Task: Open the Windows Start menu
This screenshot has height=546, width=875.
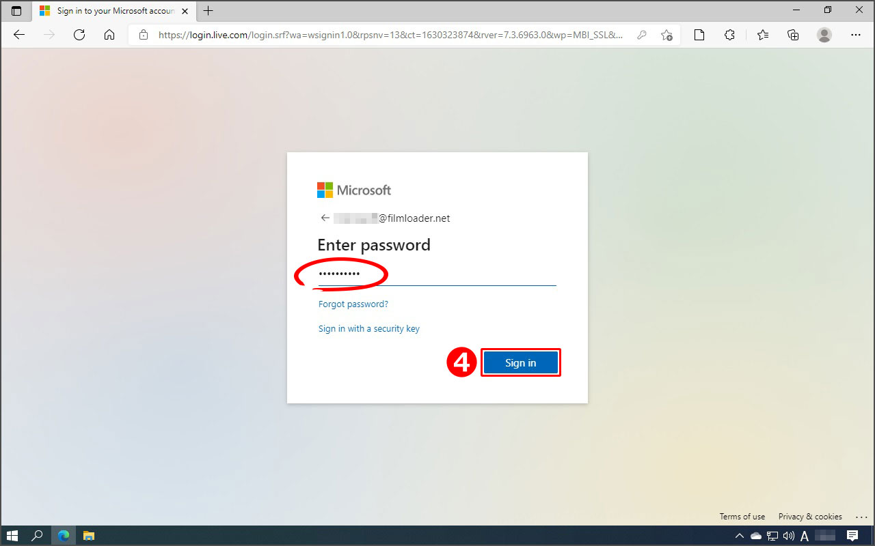Action: coord(12,536)
